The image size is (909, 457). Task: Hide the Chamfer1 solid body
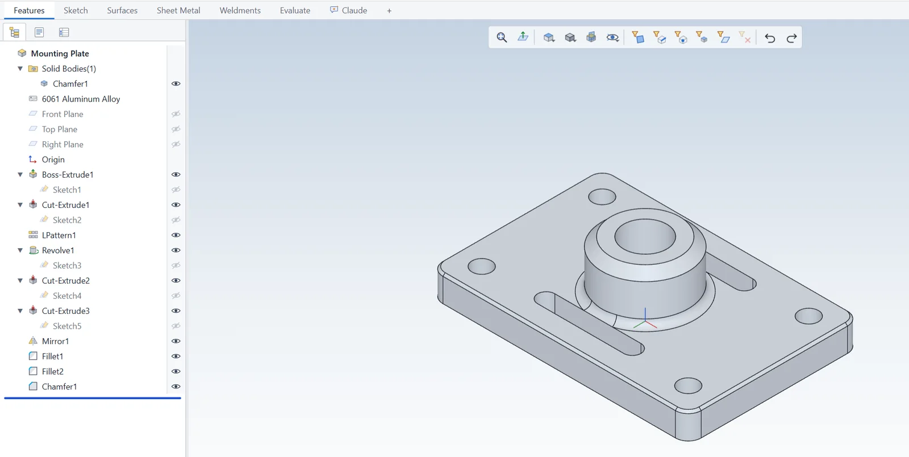[176, 83]
